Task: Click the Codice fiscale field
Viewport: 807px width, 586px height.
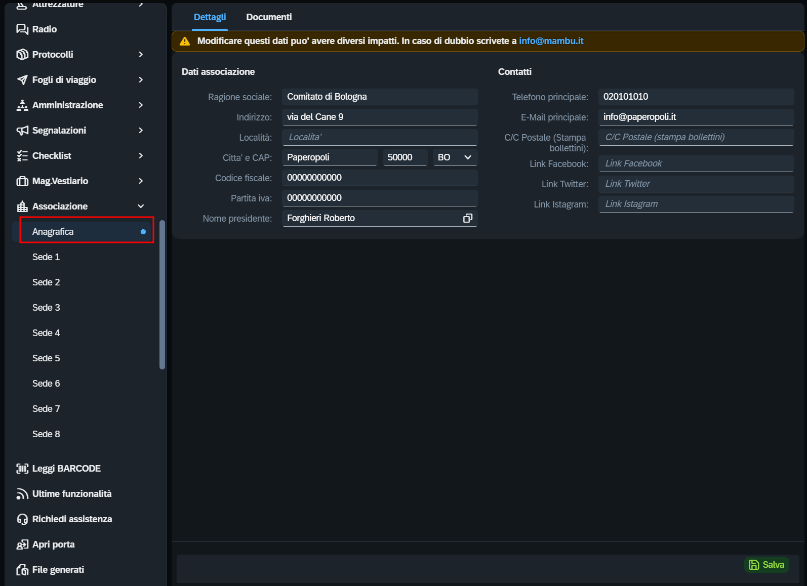Action: tap(380, 178)
